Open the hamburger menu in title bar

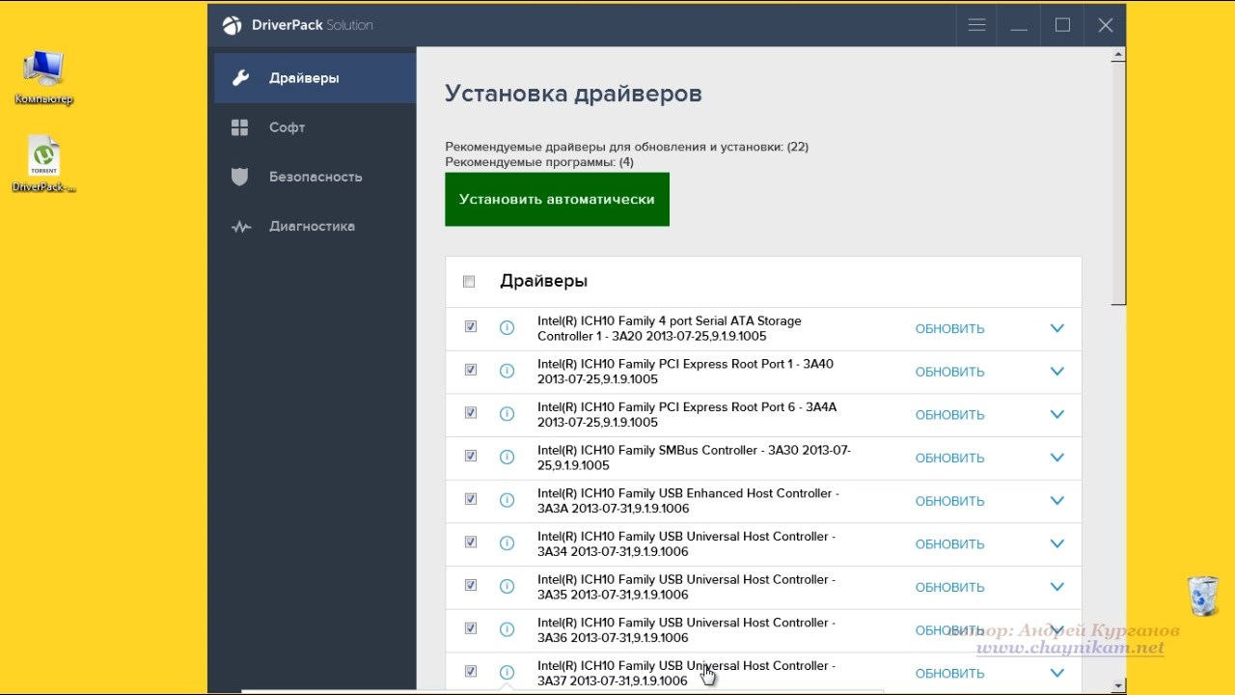click(976, 25)
